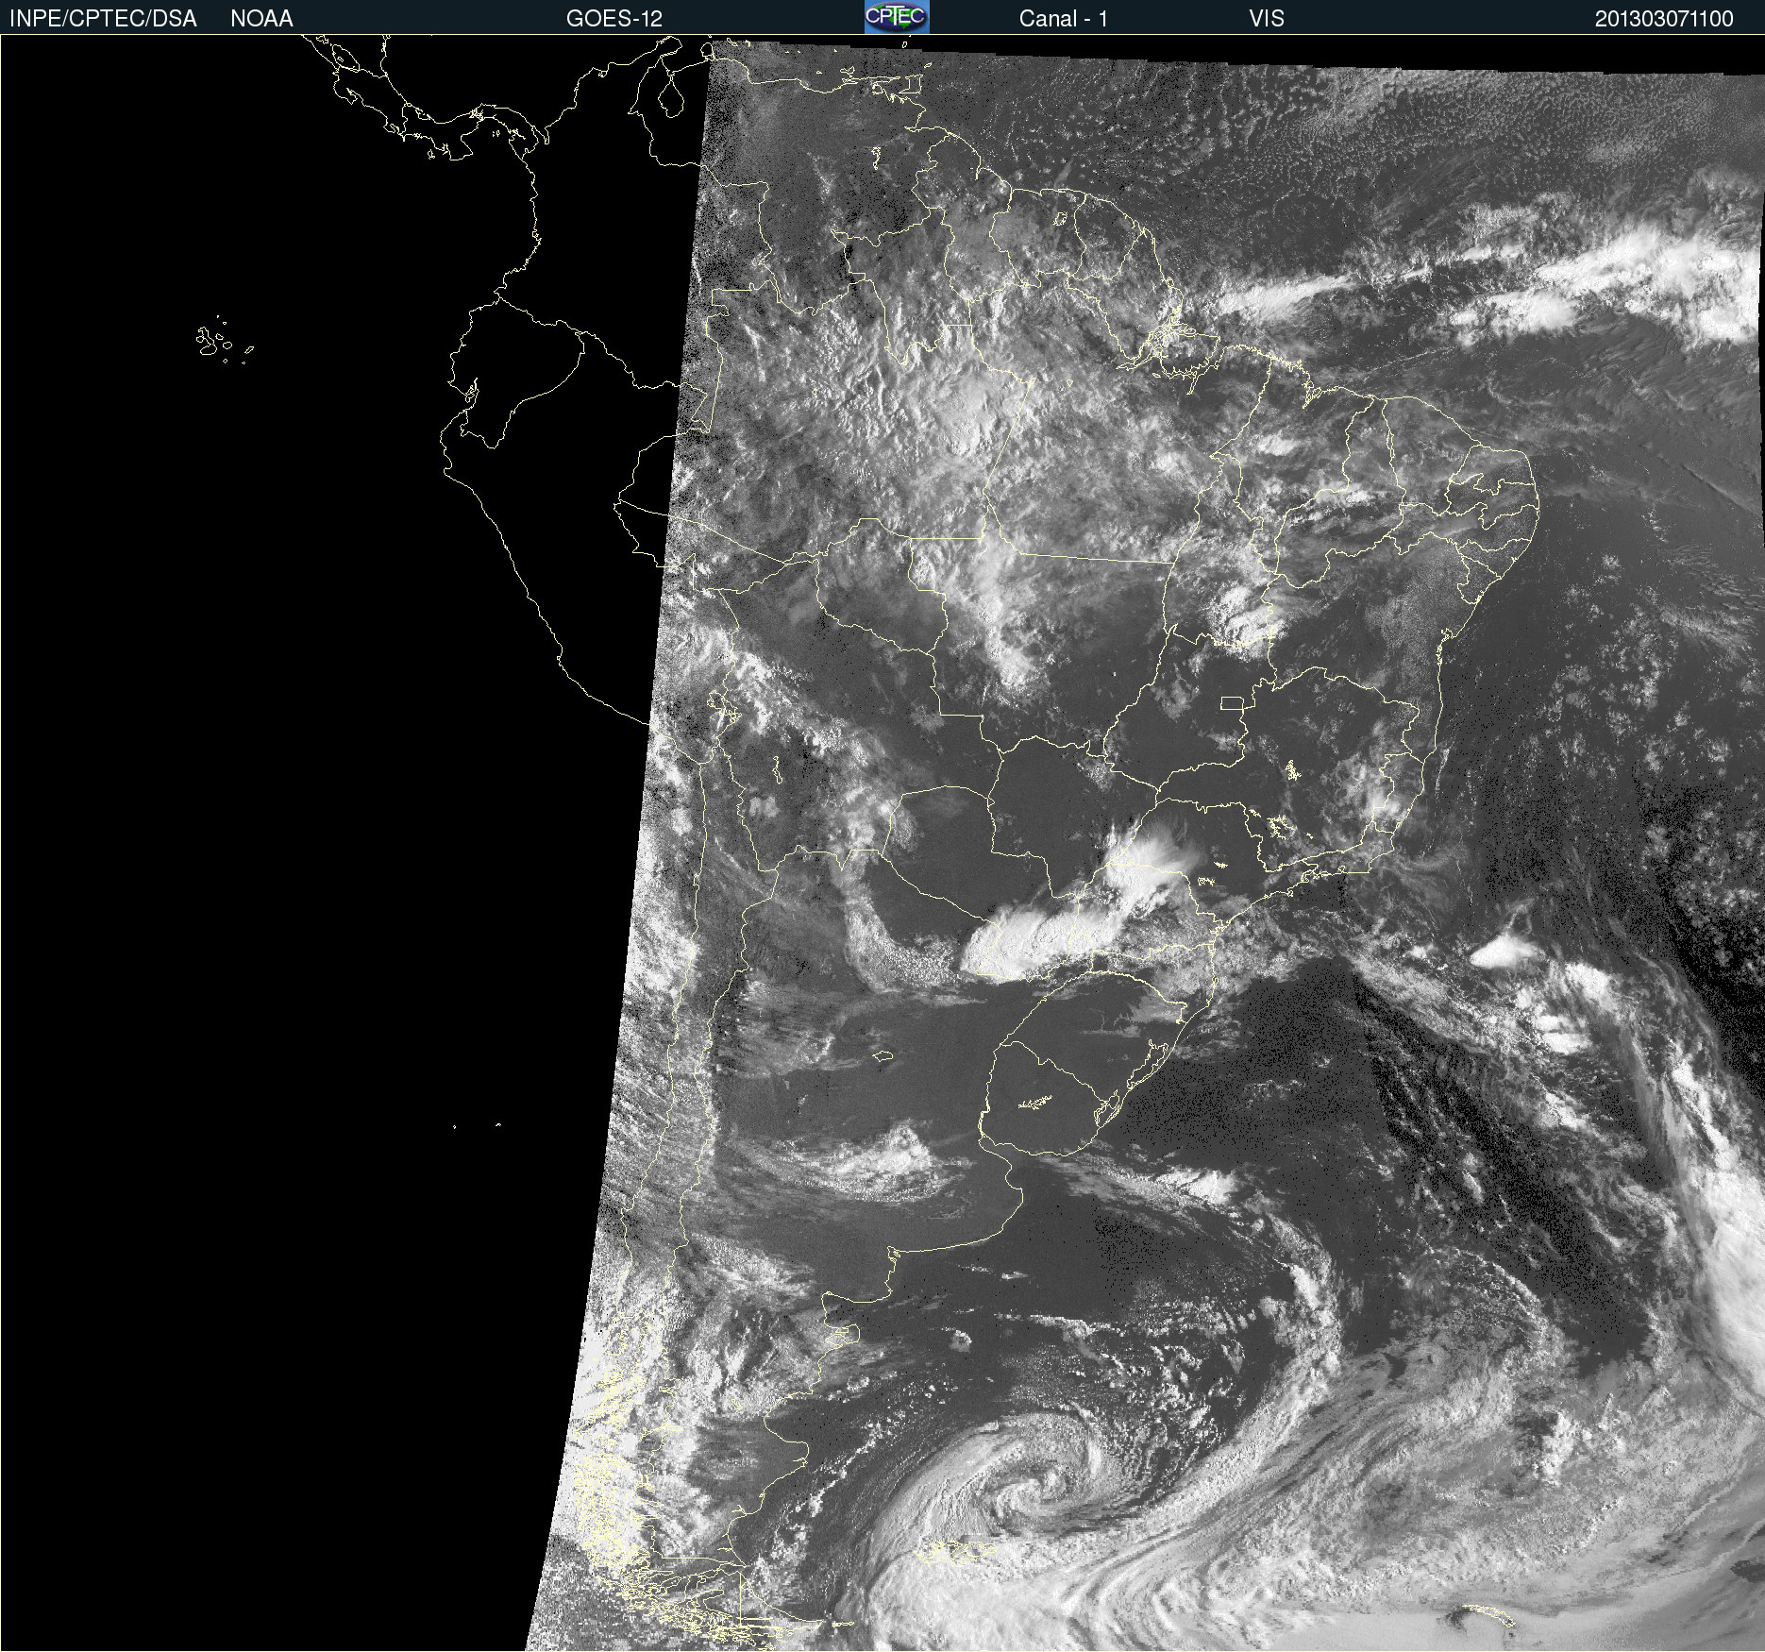Click the timestamp 201303071100
This screenshot has height=1652, width=1765.
click(x=1664, y=19)
